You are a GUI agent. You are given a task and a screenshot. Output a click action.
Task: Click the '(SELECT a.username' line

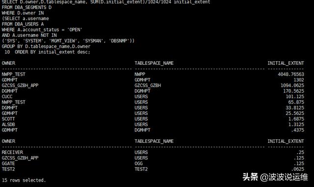tap(26, 19)
